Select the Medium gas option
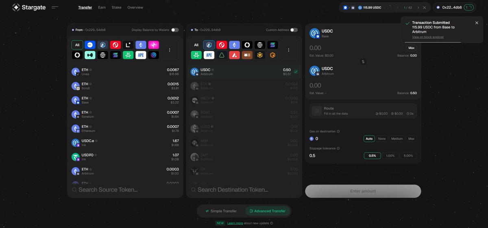The height and width of the screenshot is (228, 488). coord(397,139)
